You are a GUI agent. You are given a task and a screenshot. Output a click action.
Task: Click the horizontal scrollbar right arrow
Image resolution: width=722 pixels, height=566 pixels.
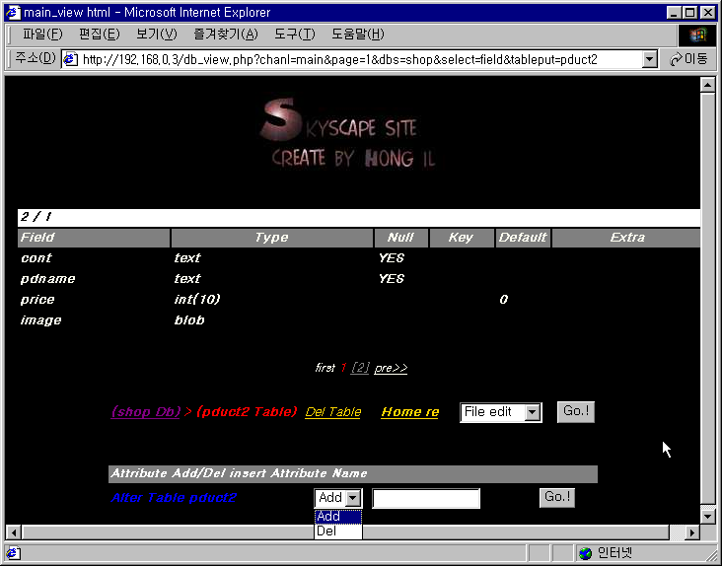(x=691, y=532)
